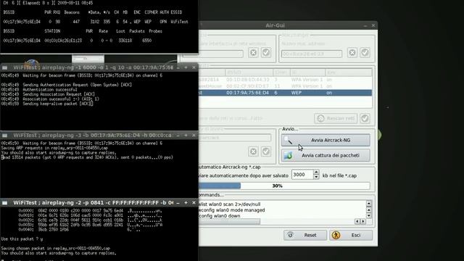The width and height of the screenshot is (464, 261).
Task: Click the STATION MAC 00:C0:CA:26:E1:23 in airodump
Action: [x=63, y=41]
